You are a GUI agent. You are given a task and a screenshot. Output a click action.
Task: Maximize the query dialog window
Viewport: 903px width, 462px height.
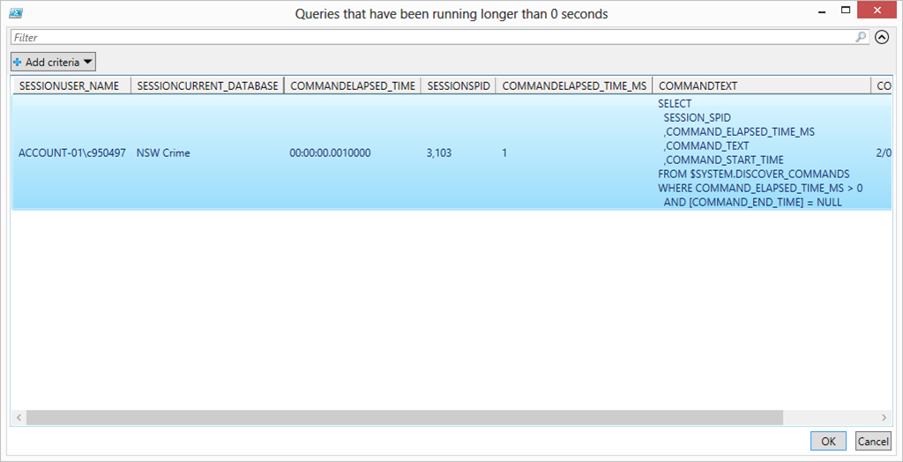[x=846, y=10]
